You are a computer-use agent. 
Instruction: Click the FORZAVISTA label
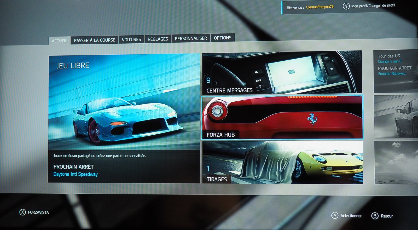[x=38, y=212]
